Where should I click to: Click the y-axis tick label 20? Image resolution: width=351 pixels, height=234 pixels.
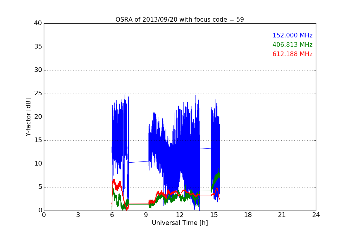(38, 117)
